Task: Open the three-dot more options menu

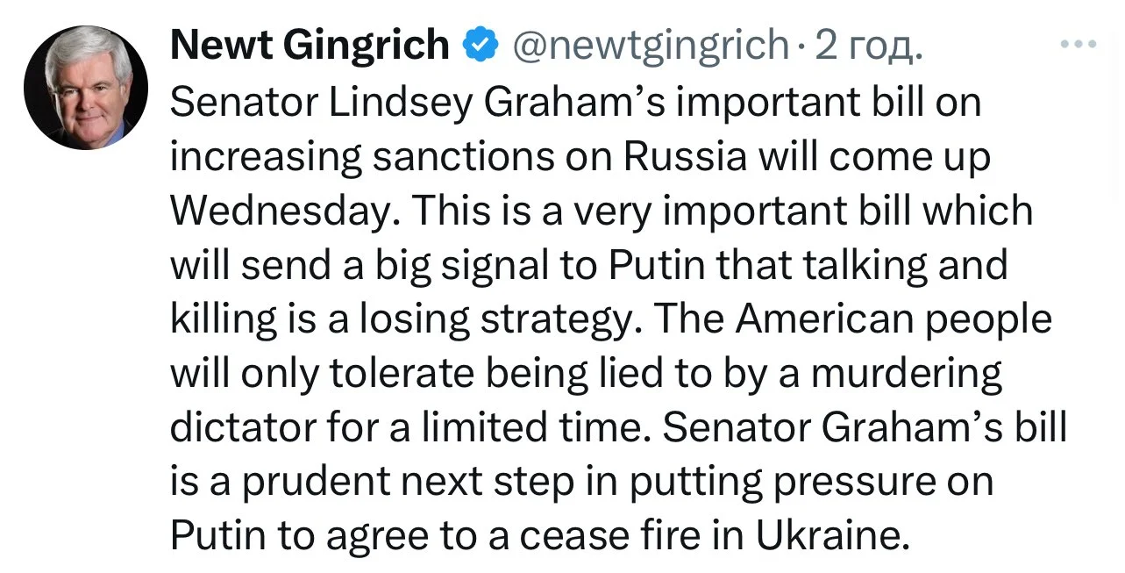Action: coord(1078,43)
